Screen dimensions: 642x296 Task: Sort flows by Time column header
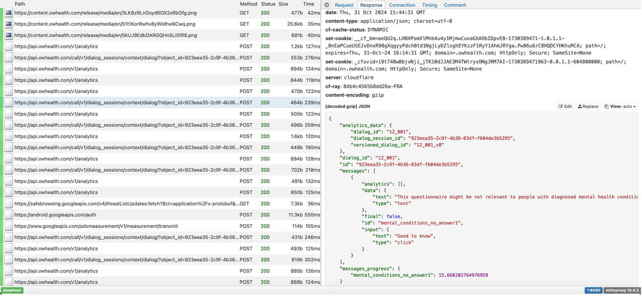click(x=308, y=4)
